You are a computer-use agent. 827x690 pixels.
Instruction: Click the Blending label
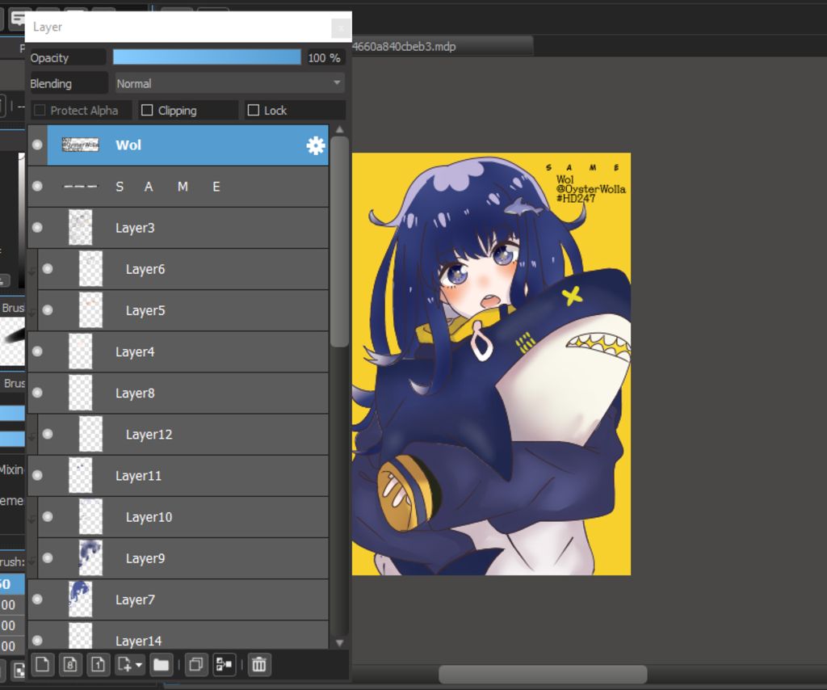pos(51,83)
